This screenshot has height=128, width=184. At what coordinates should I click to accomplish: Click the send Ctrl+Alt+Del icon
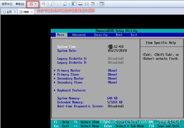click(44, 4)
